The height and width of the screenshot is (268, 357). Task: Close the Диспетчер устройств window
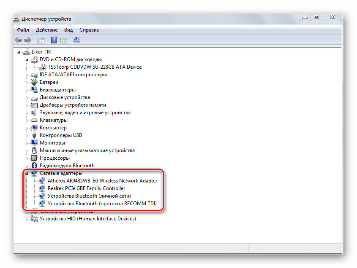332,17
